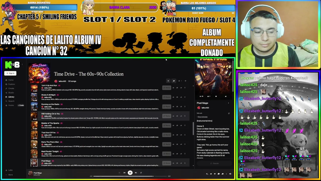
Task: Like the Turn It Up And Run song
Action: pyautogui.click(x=173, y=88)
